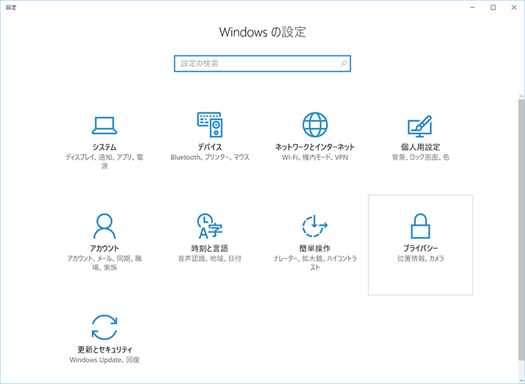Click the ネットワークとインターネット label

coord(315,147)
